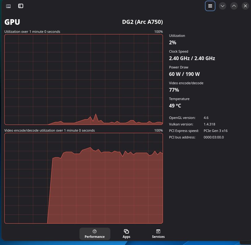
Task: Switch to the Apps tab
Action: coord(126,234)
